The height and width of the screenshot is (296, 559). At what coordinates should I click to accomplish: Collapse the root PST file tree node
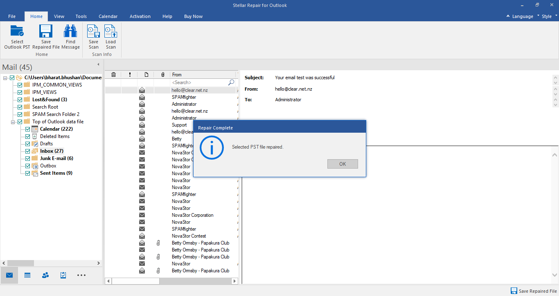tap(5, 78)
